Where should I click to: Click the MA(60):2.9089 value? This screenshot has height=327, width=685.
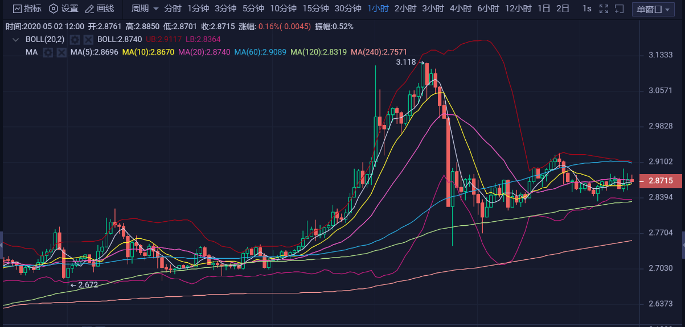coord(260,52)
